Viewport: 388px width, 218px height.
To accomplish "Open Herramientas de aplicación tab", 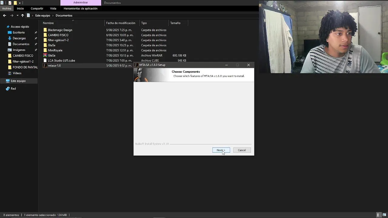I will point(81,8).
